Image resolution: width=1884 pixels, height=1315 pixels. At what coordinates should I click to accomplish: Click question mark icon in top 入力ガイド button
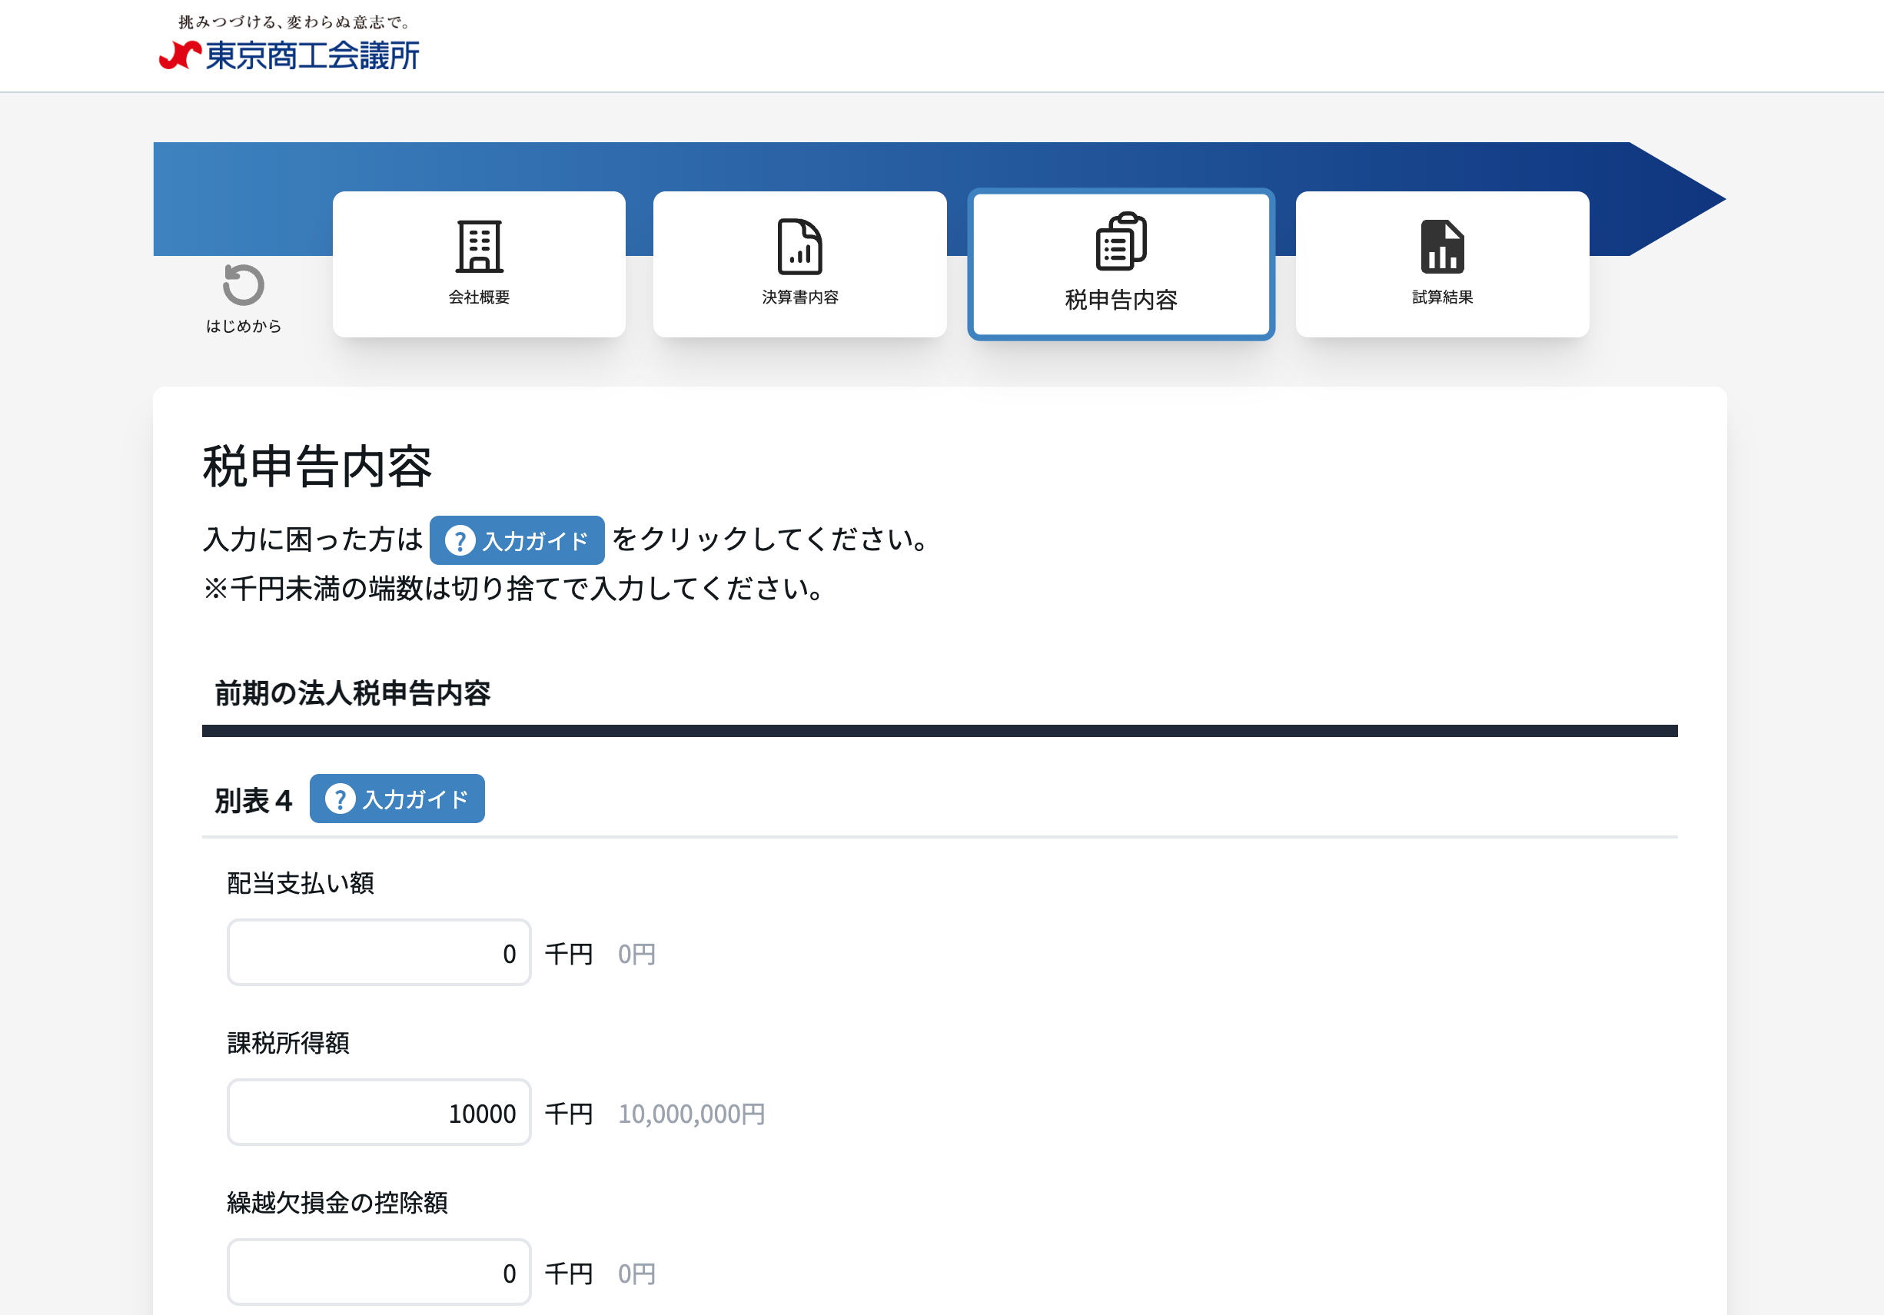460,540
